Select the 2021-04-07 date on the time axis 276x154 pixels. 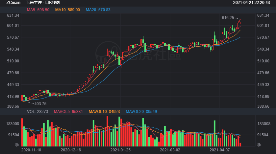pyautogui.click(x=220, y=150)
